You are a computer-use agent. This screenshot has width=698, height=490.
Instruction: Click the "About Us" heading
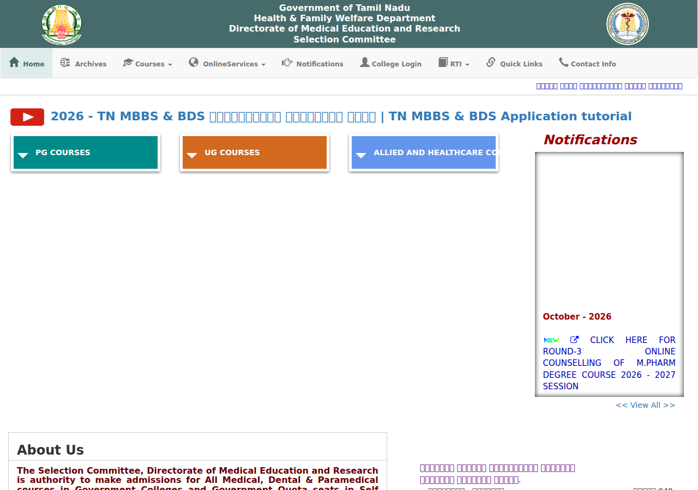pos(50,450)
